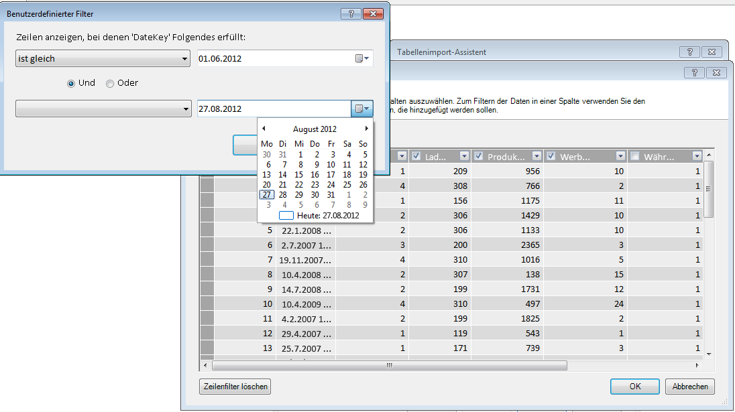Click the Abbrechen button
Viewport: 735px width, 412px height.
tap(690, 387)
